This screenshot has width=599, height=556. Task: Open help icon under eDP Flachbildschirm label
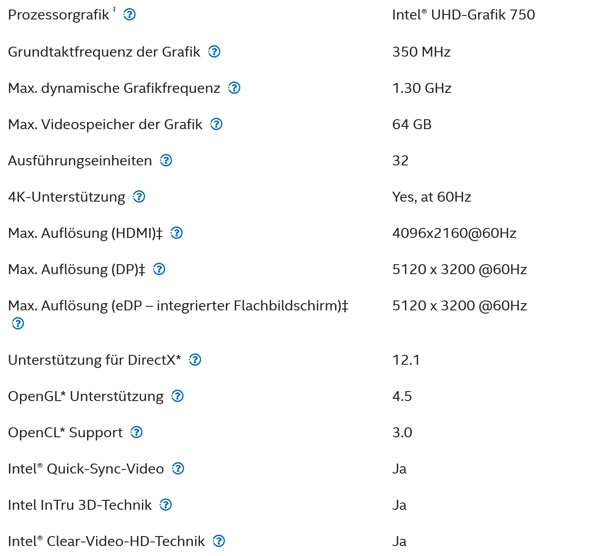[x=18, y=324]
